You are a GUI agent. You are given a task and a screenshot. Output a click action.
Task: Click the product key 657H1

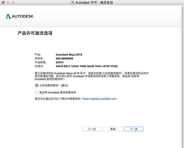coord(60,62)
